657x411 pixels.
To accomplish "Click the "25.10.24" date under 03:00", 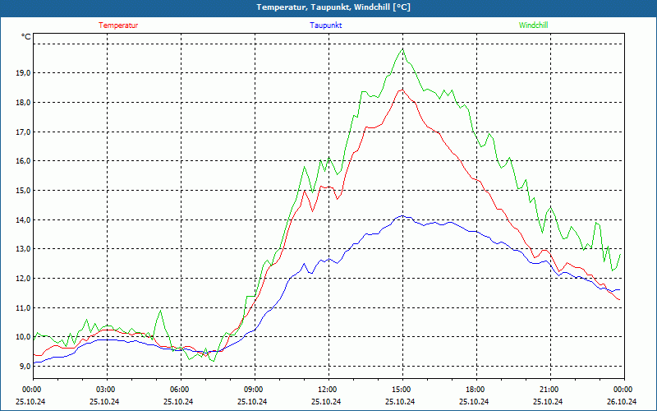I will click(104, 401).
